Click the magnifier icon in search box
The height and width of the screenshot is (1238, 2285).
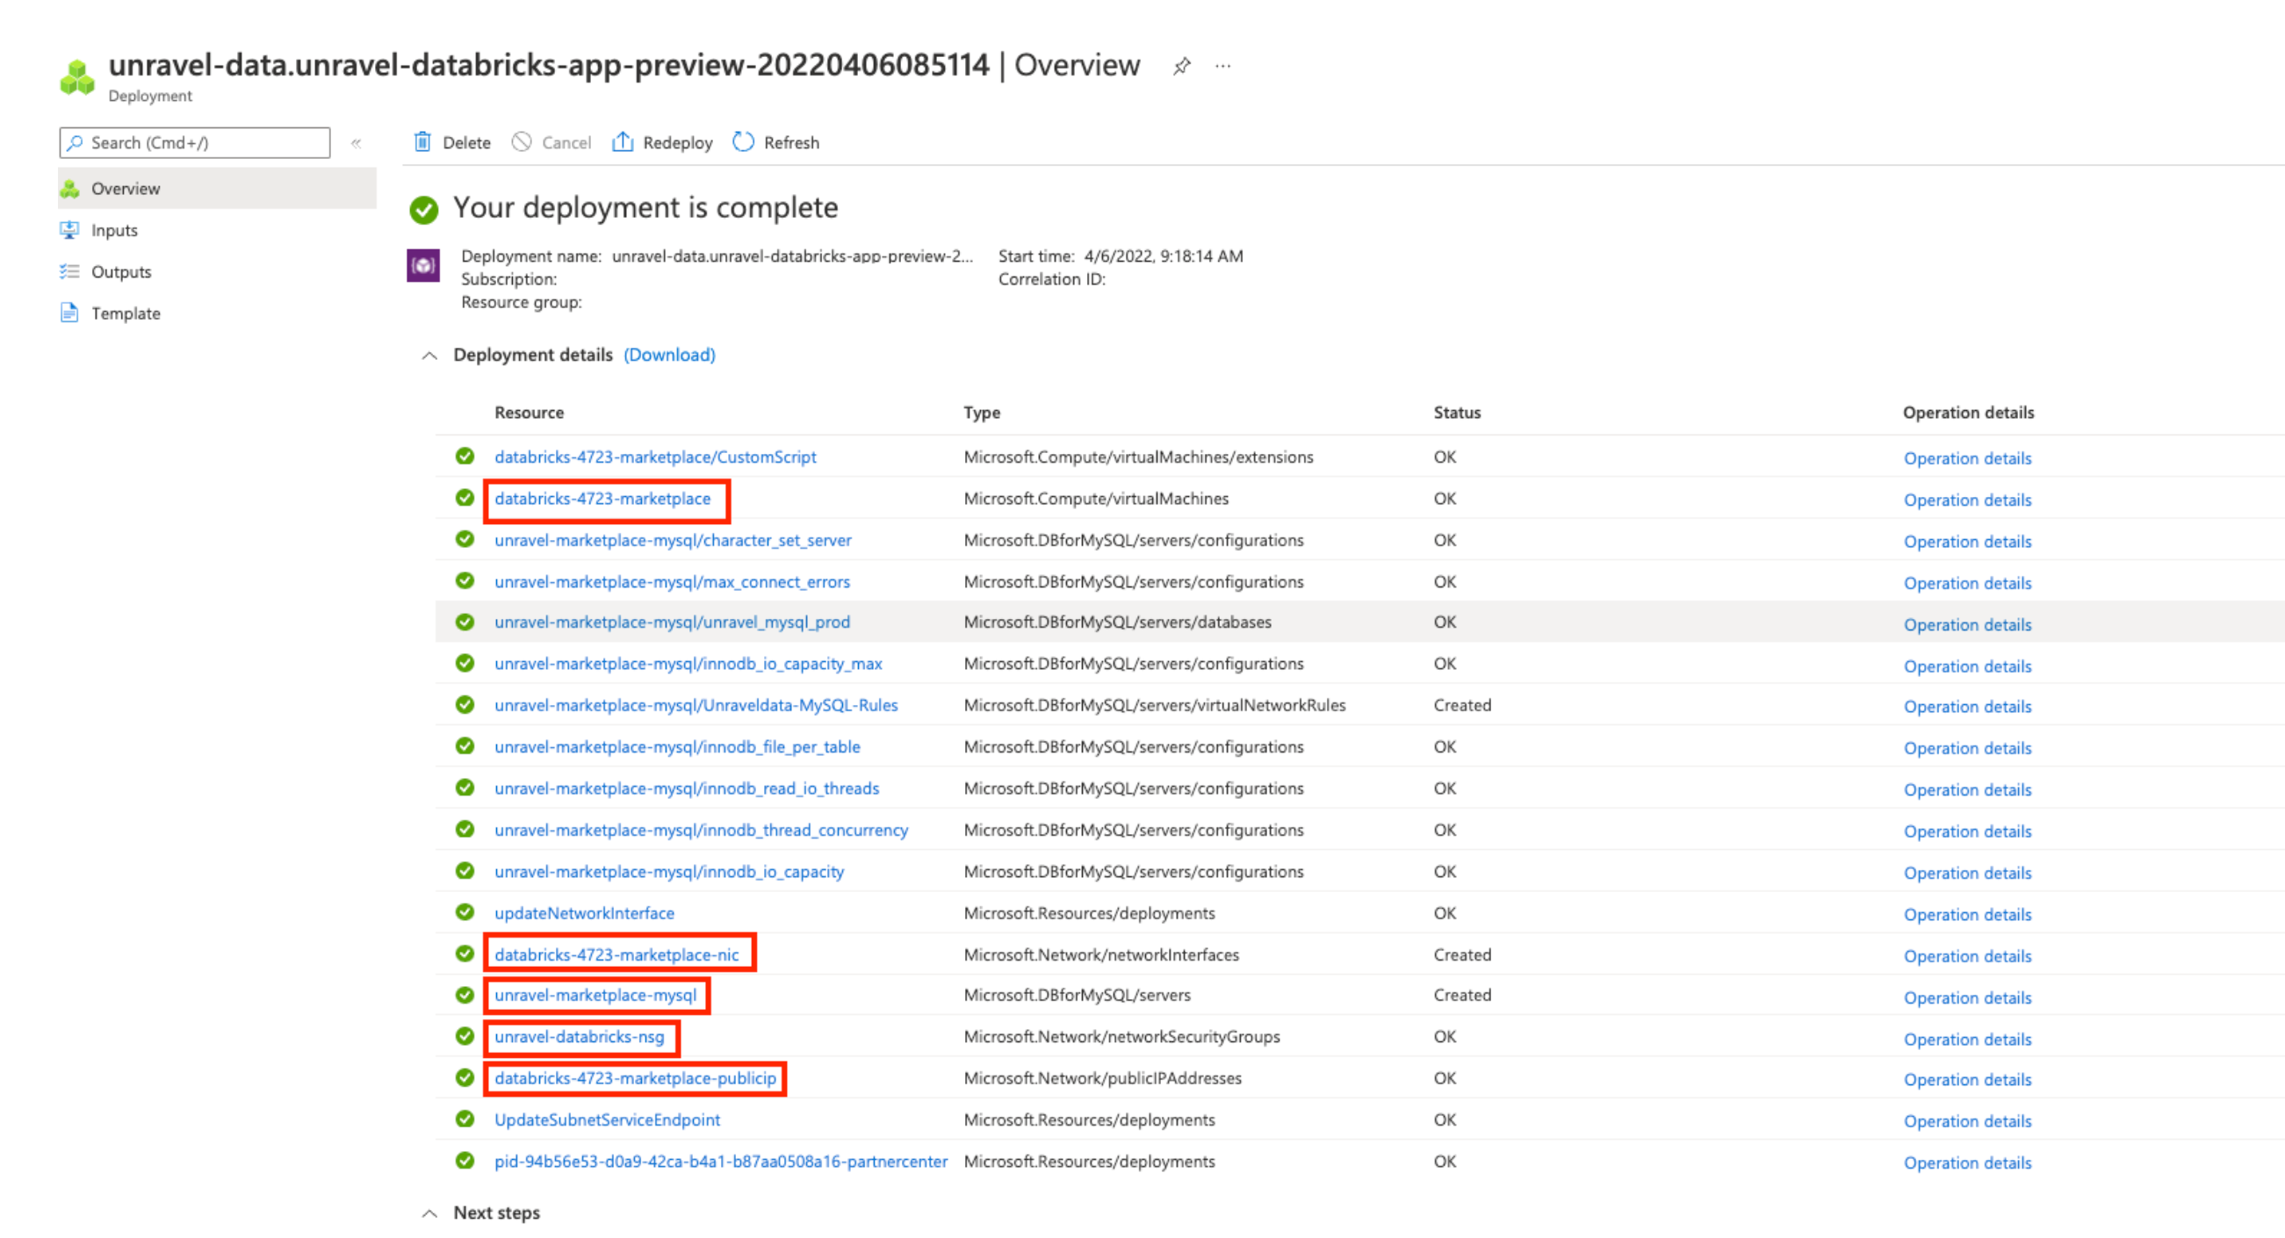(76, 143)
